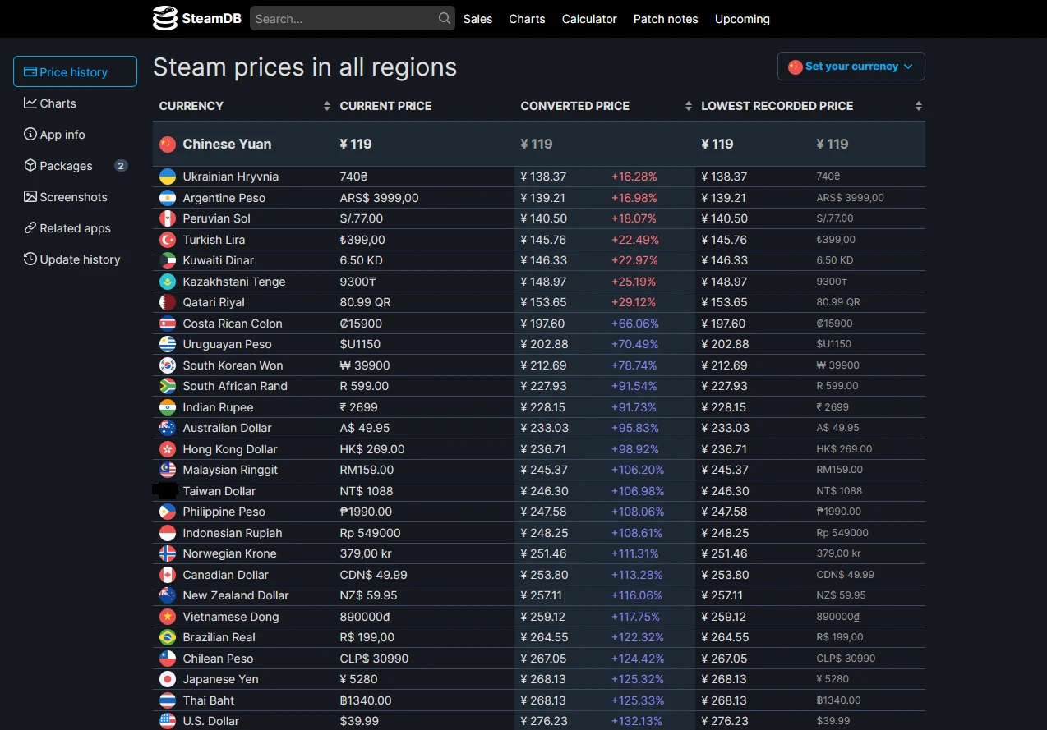The width and height of the screenshot is (1047, 730).
Task: Open the Screenshots sidebar tab
Action: 75,197
